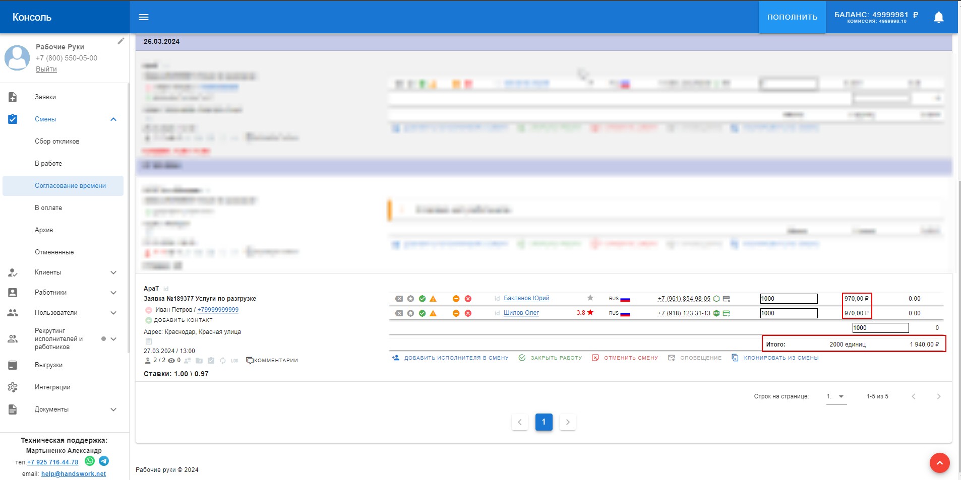The width and height of the screenshot is (961, 480).
Task: Click ДОБАВИТЬ КОНТАКТ button
Action: click(x=179, y=320)
